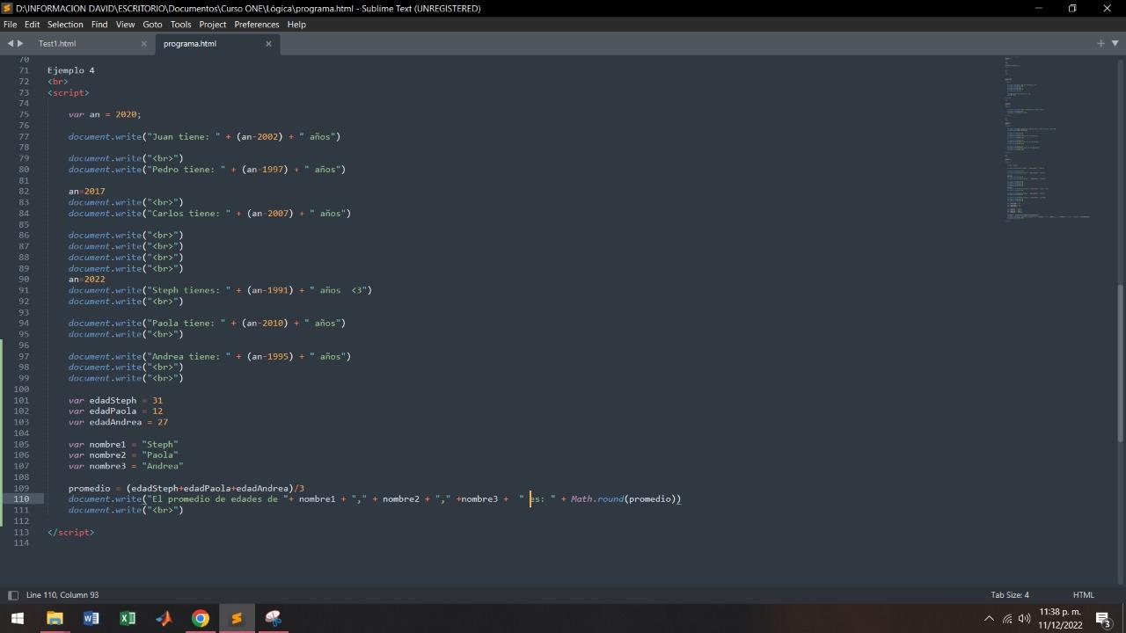This screenshot has width=1126, height=633.
Task: Open the Project menu
Action: point(212,24)
